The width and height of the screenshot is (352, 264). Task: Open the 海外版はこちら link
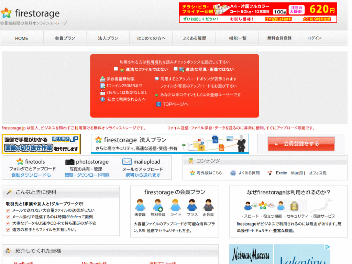[209, 173]
